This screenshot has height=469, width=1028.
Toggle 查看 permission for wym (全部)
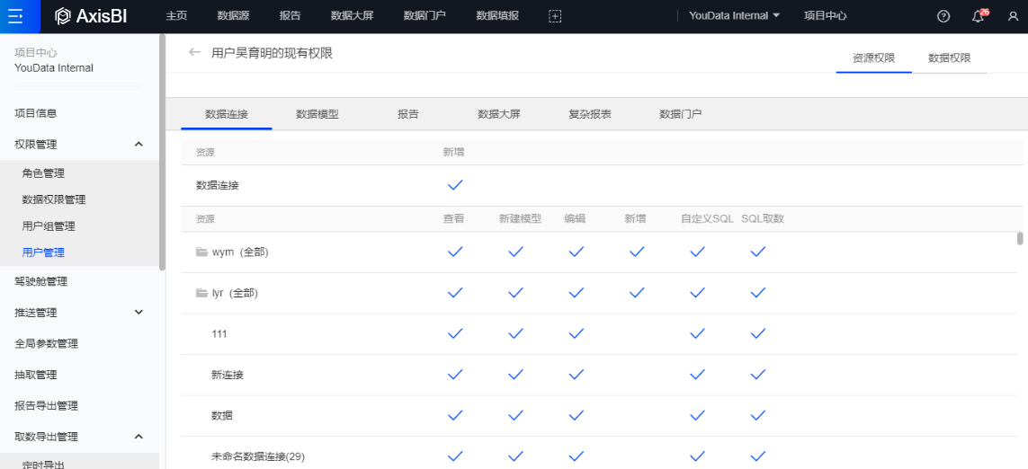point(455,252)
